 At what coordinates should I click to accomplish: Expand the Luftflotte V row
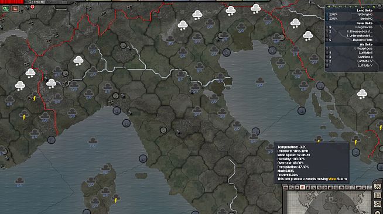(327, 65)
